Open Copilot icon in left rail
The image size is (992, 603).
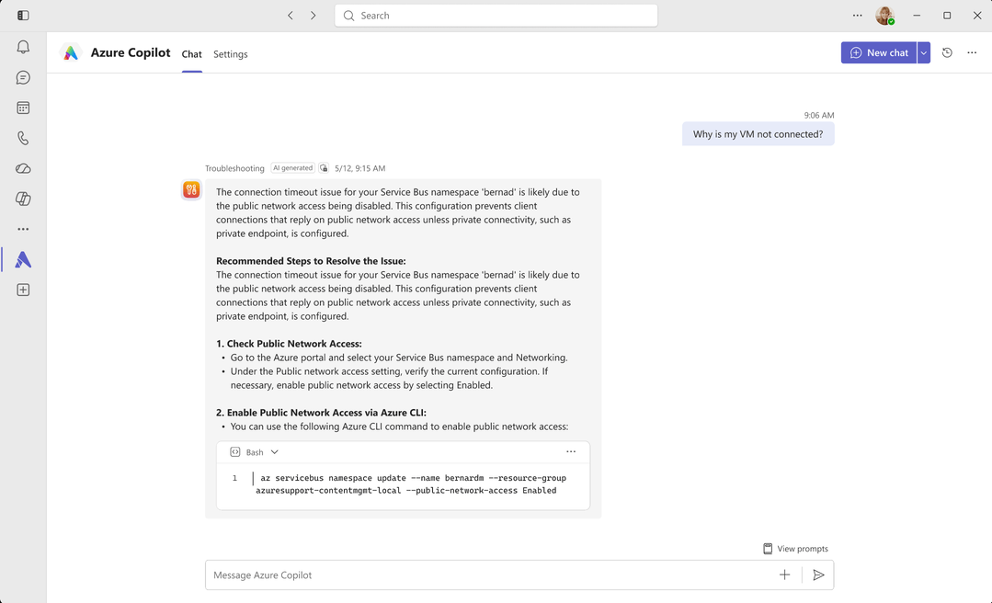click(x=23, y=199)
